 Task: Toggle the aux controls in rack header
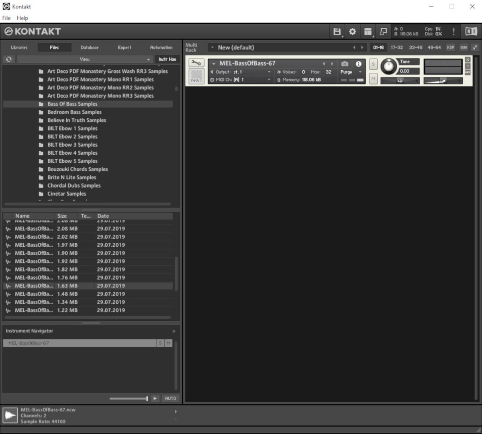click(x=464, y=47)
